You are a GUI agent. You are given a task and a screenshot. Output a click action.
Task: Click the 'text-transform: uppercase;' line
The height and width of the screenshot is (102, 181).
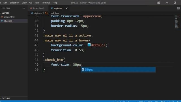pos(77,16)
